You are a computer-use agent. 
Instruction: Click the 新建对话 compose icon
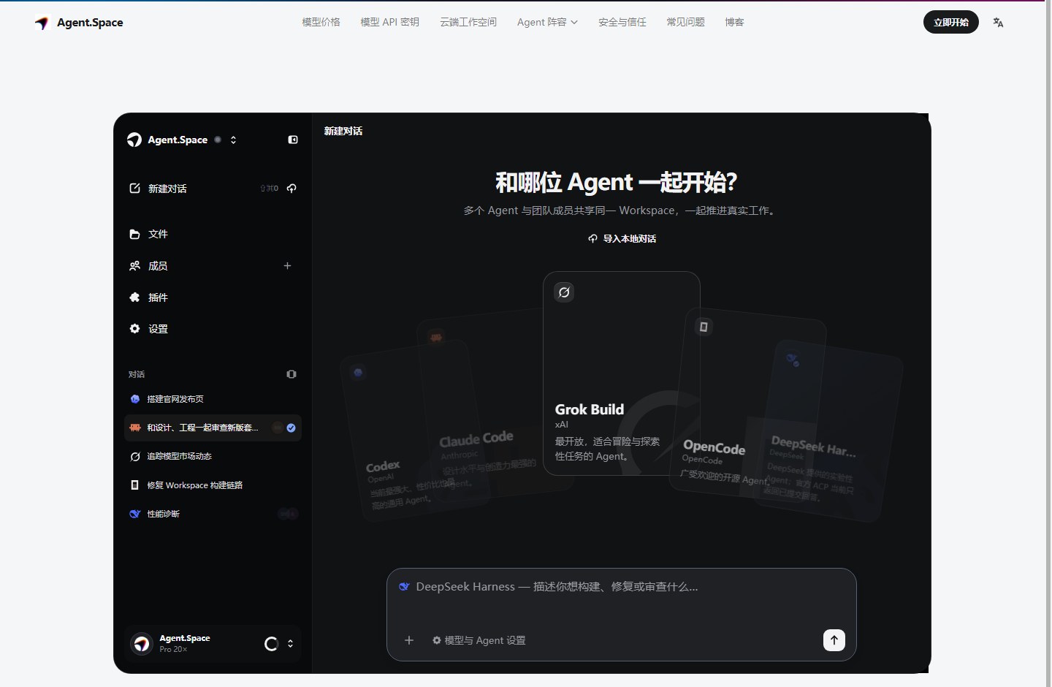[x=134, y=189]
